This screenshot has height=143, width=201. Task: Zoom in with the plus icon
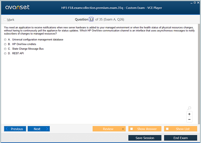point(189,114)
